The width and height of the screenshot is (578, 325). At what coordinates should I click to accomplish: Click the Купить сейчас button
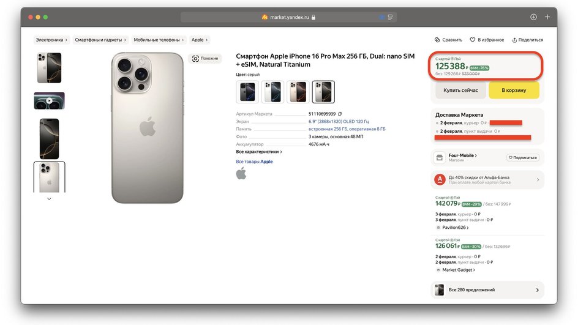coord(460,90)
